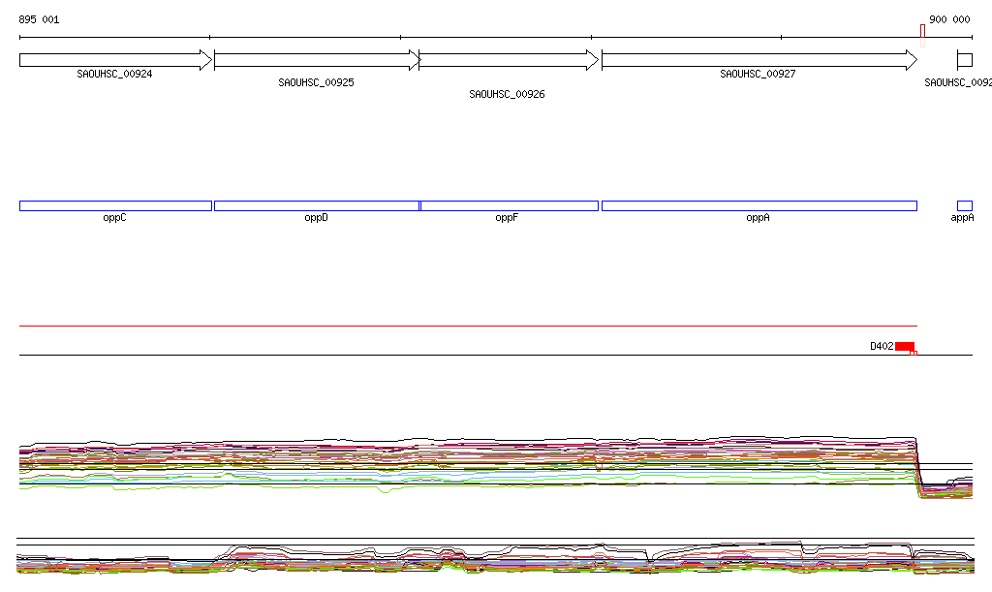Viewport: 992px width, 592px height.
Task: Click the blue oppA annotation box
Action: pyautogui.click(x=759, y=205)
